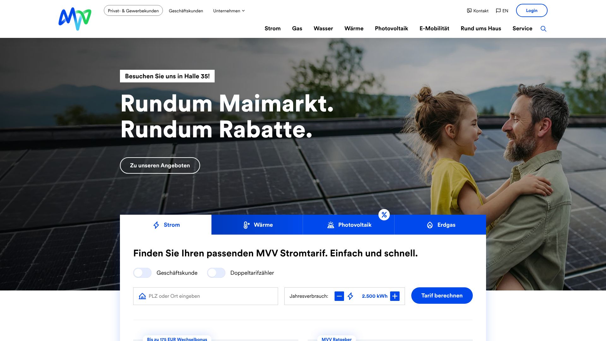This screenshot has width=606, height=341.
Task: Switch to the Wärme tab
Action: pos(257,225)
